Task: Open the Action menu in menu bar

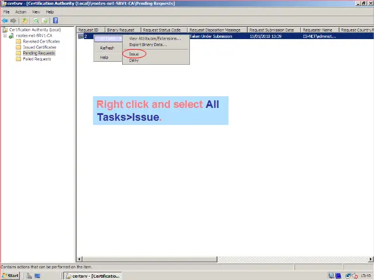Action: click(20, 12)
